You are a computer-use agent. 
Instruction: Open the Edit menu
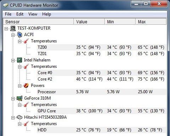(x=20, y=14)
